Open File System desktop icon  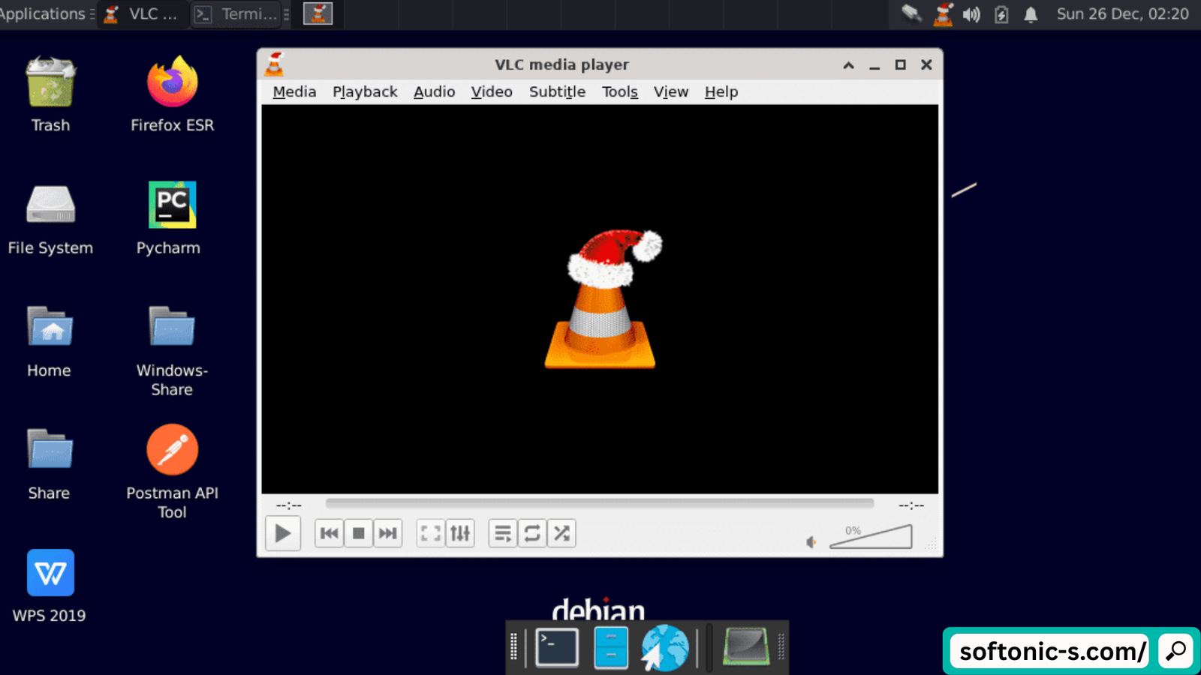coord(50,218)
